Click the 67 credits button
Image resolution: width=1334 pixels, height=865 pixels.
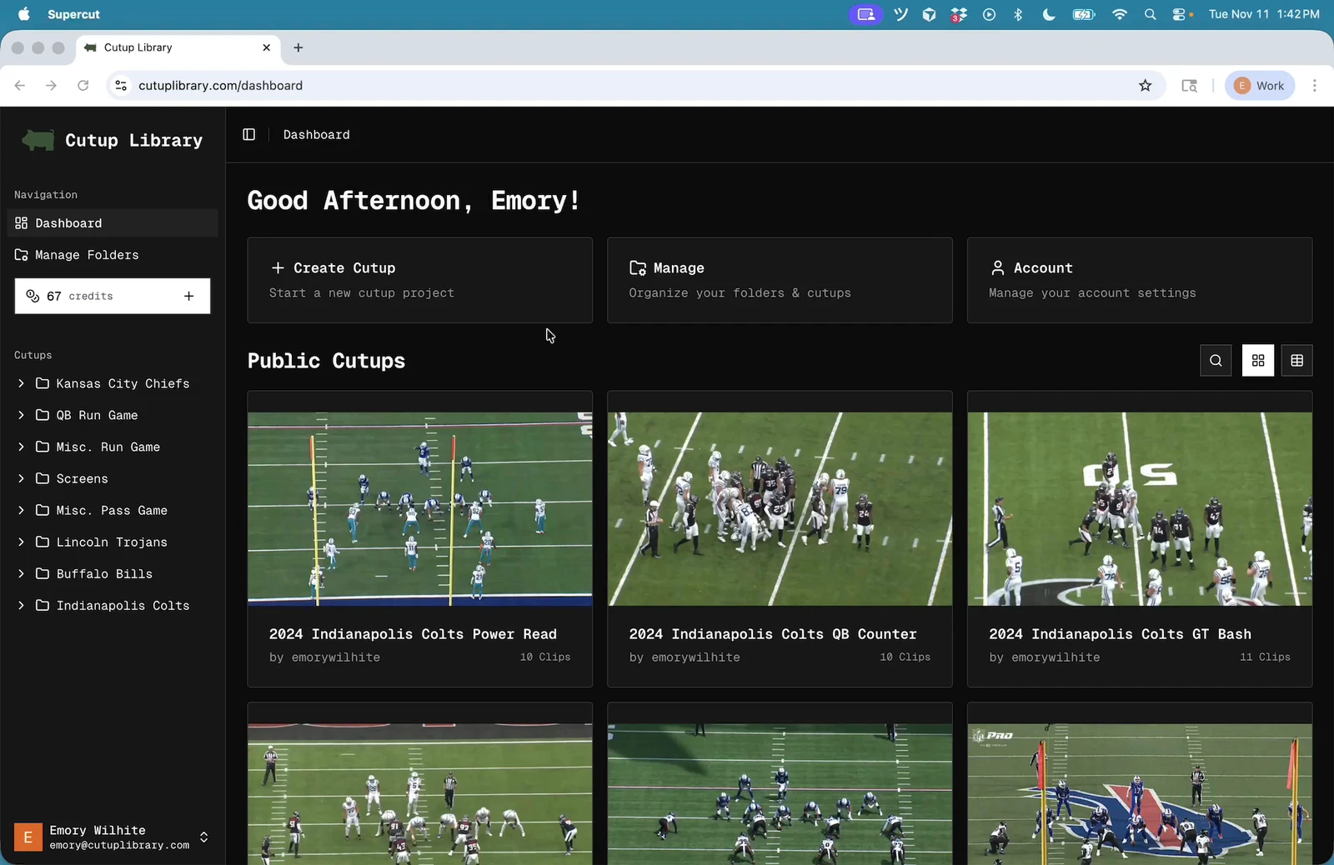coord(113,296)
